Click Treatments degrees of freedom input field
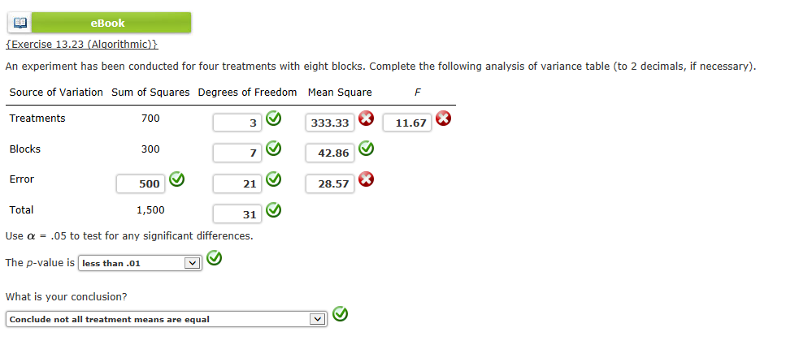This screenshot has height=345, width=786. coord(237,123)
